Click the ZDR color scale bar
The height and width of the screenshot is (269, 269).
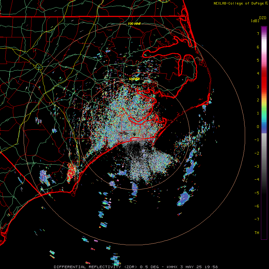[264, 133]
